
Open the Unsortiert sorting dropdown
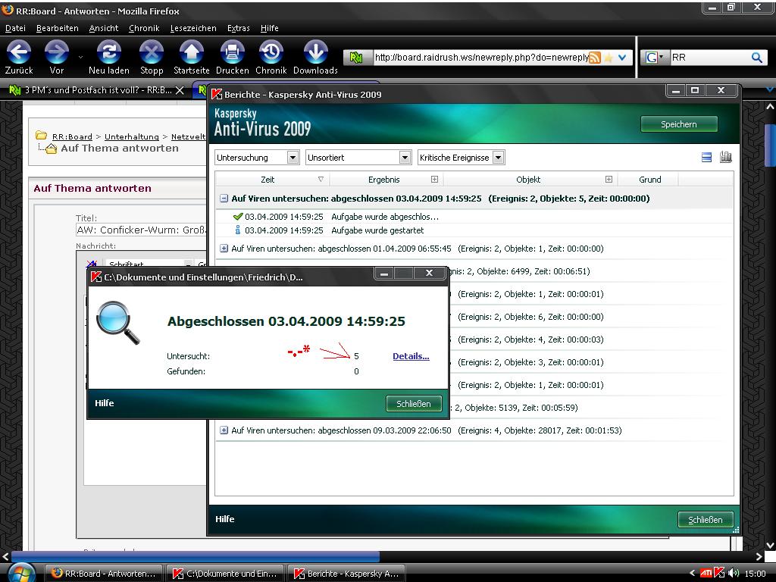pos(358,158)
